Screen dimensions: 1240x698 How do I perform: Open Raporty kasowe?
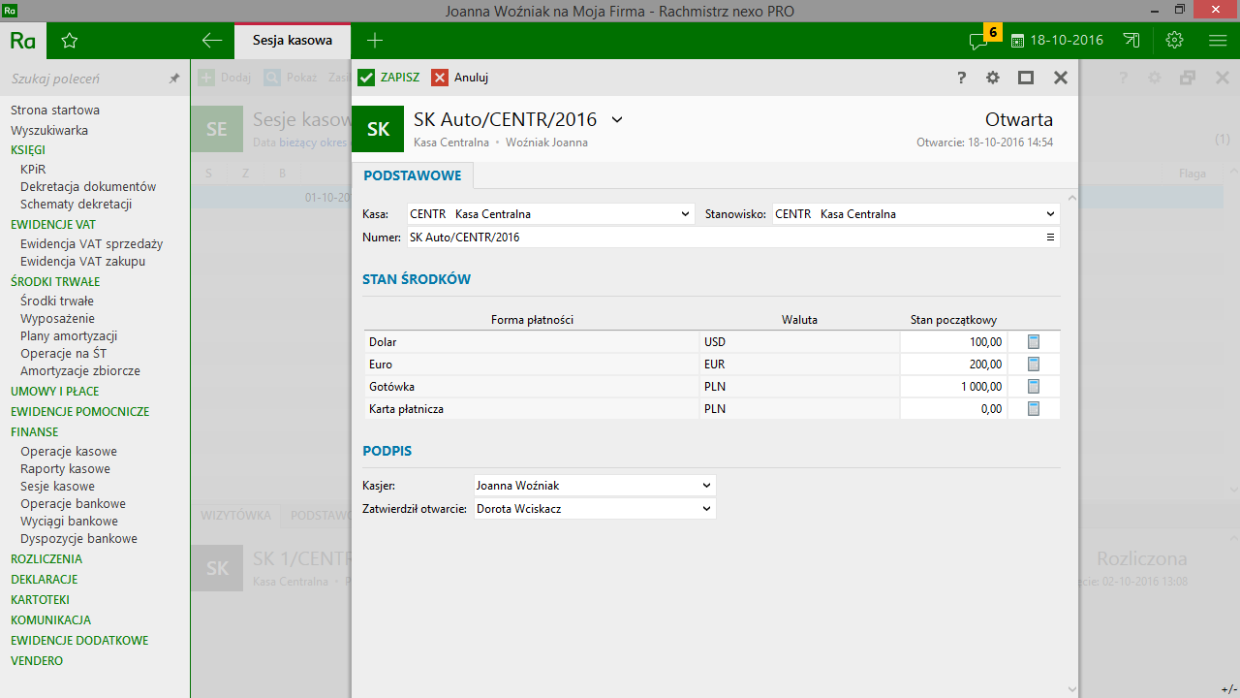click(65, 469)
